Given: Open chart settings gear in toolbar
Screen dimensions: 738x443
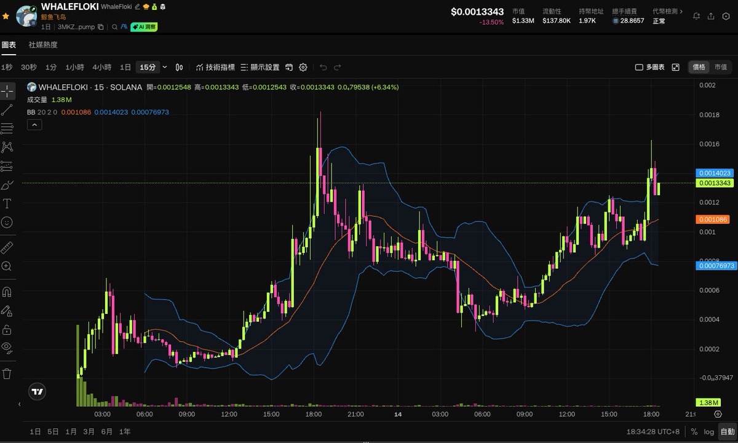Looking at the screenshot, I should [303, 67].
